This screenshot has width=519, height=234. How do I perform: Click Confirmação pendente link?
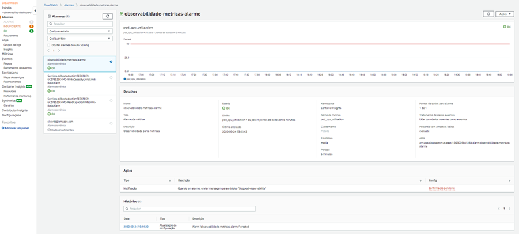442,188
